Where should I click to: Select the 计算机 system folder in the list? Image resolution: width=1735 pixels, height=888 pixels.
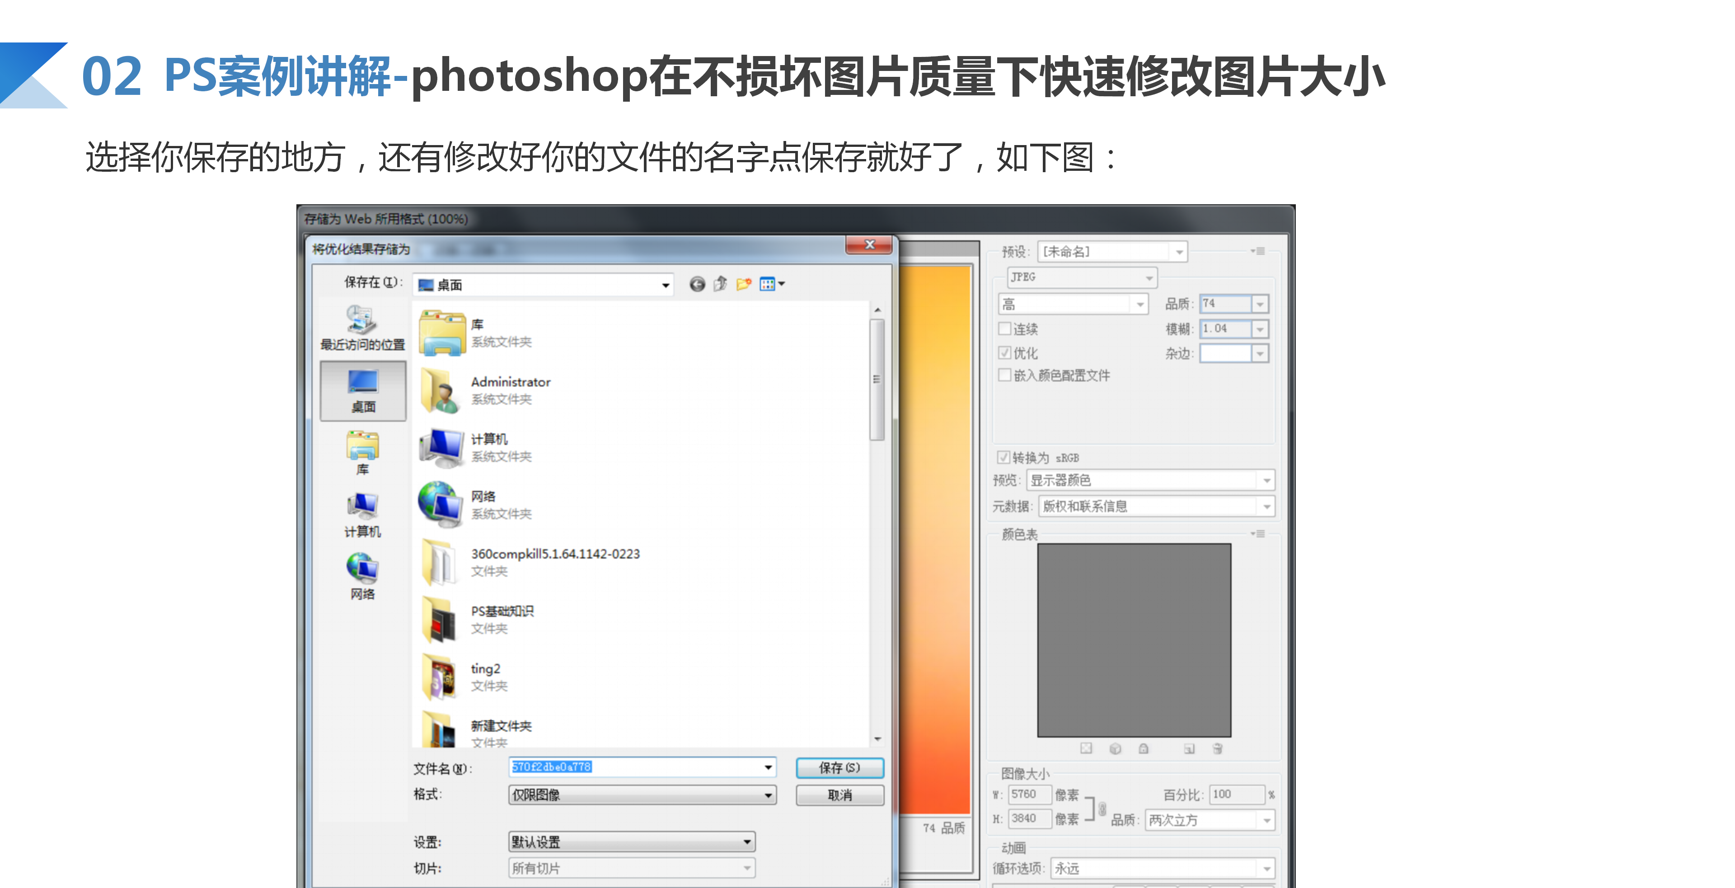pos(475,447)
